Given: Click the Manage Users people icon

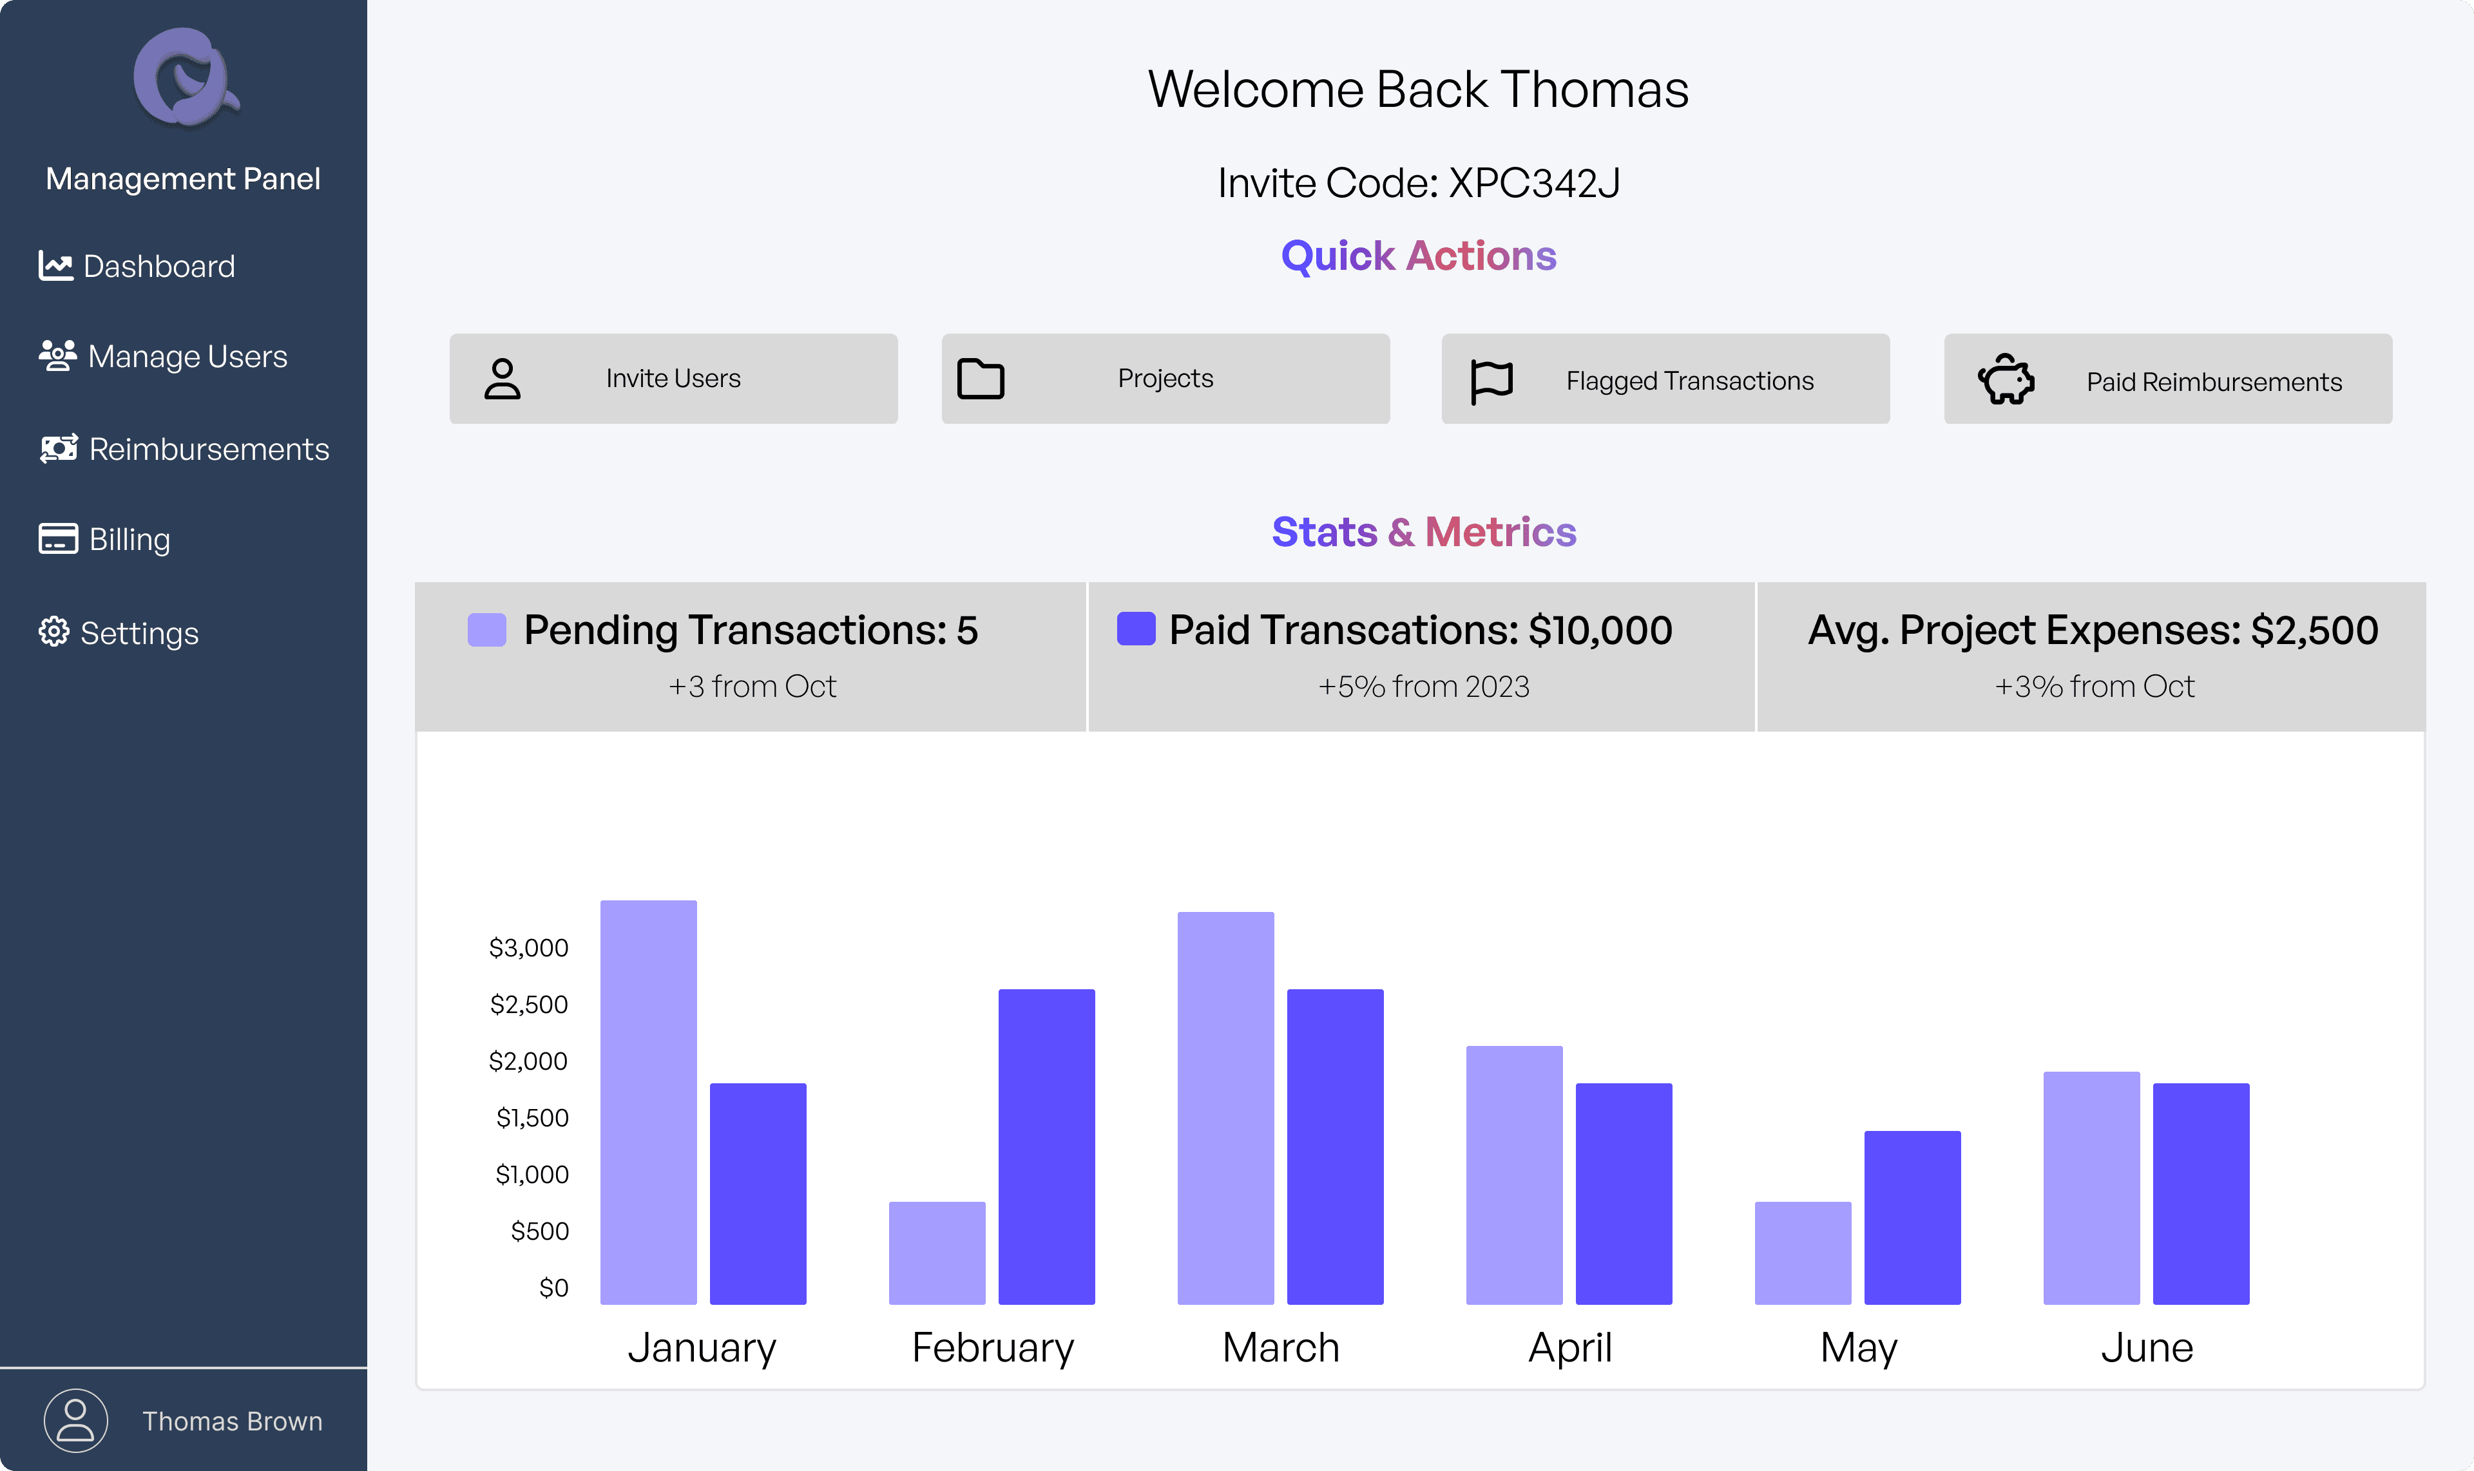Looking at the screenshot, I should [57, 356].
